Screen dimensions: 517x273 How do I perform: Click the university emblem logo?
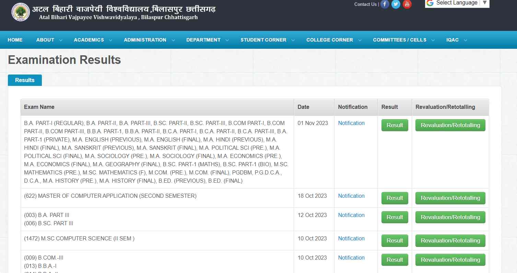[21, 12]
